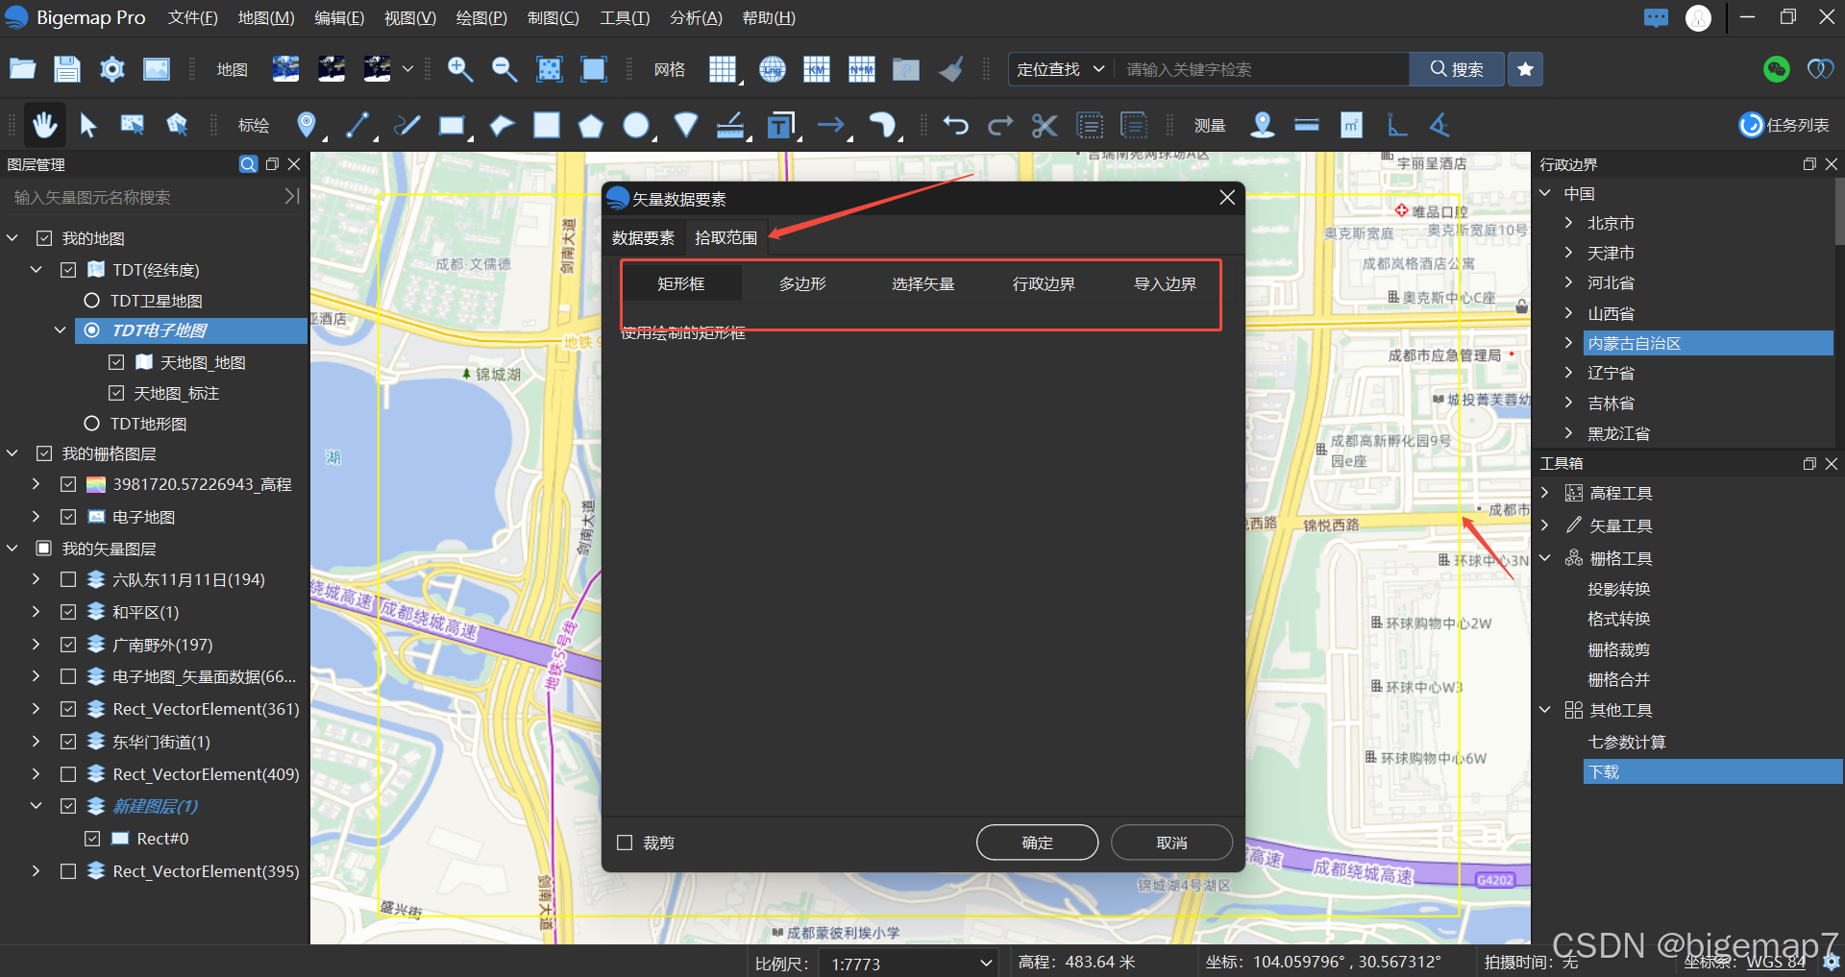
Task: Toggle 广南野外(197) layer checkbox
Action: (x=68, y=645)
